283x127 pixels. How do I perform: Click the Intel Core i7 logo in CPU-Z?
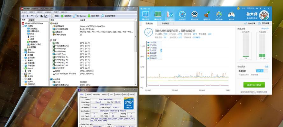[129, 103]
